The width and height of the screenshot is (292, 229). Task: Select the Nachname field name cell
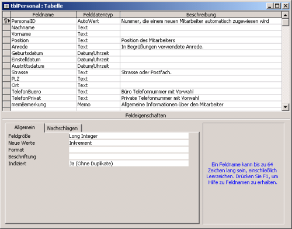coord(43,27)
